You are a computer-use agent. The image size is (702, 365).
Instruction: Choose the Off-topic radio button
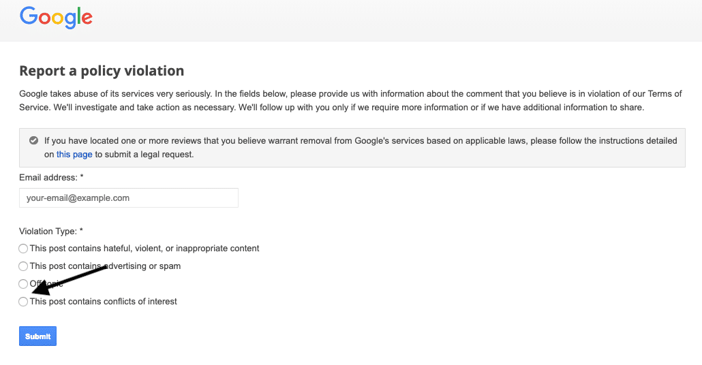[x=23, y=284]
